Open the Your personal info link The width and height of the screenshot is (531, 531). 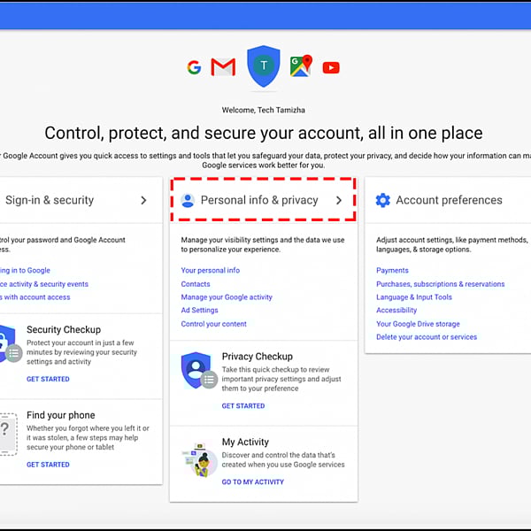(210, 271)
